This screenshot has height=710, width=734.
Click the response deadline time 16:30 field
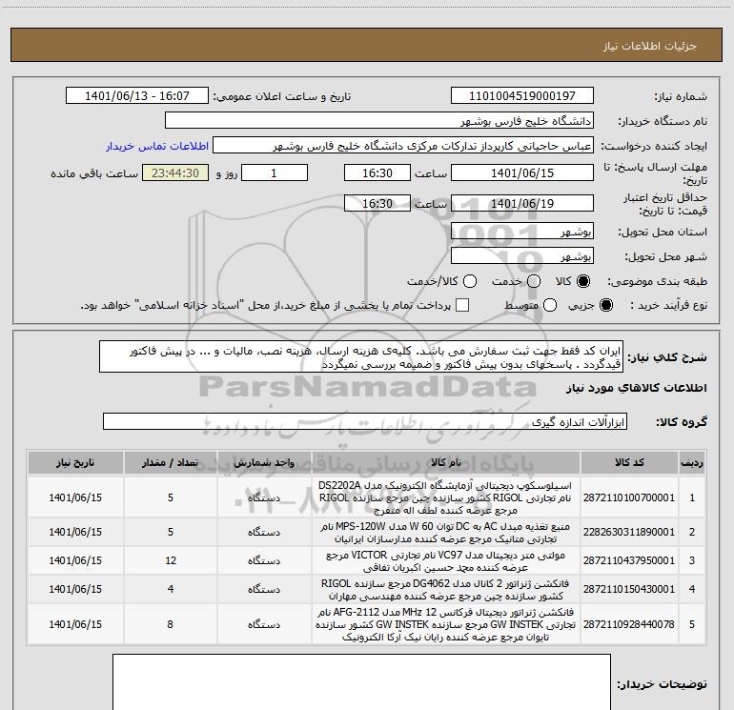click(377, 173)
